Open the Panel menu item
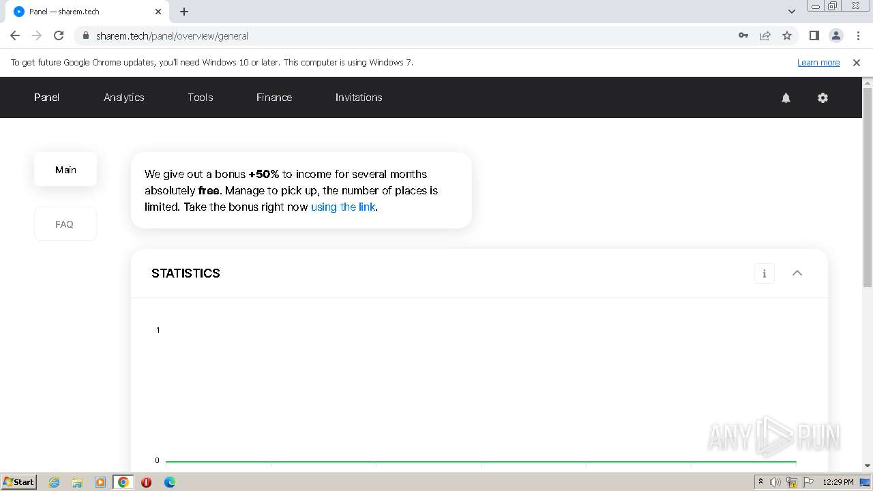The image size is (873, 491). pos(46,98)
